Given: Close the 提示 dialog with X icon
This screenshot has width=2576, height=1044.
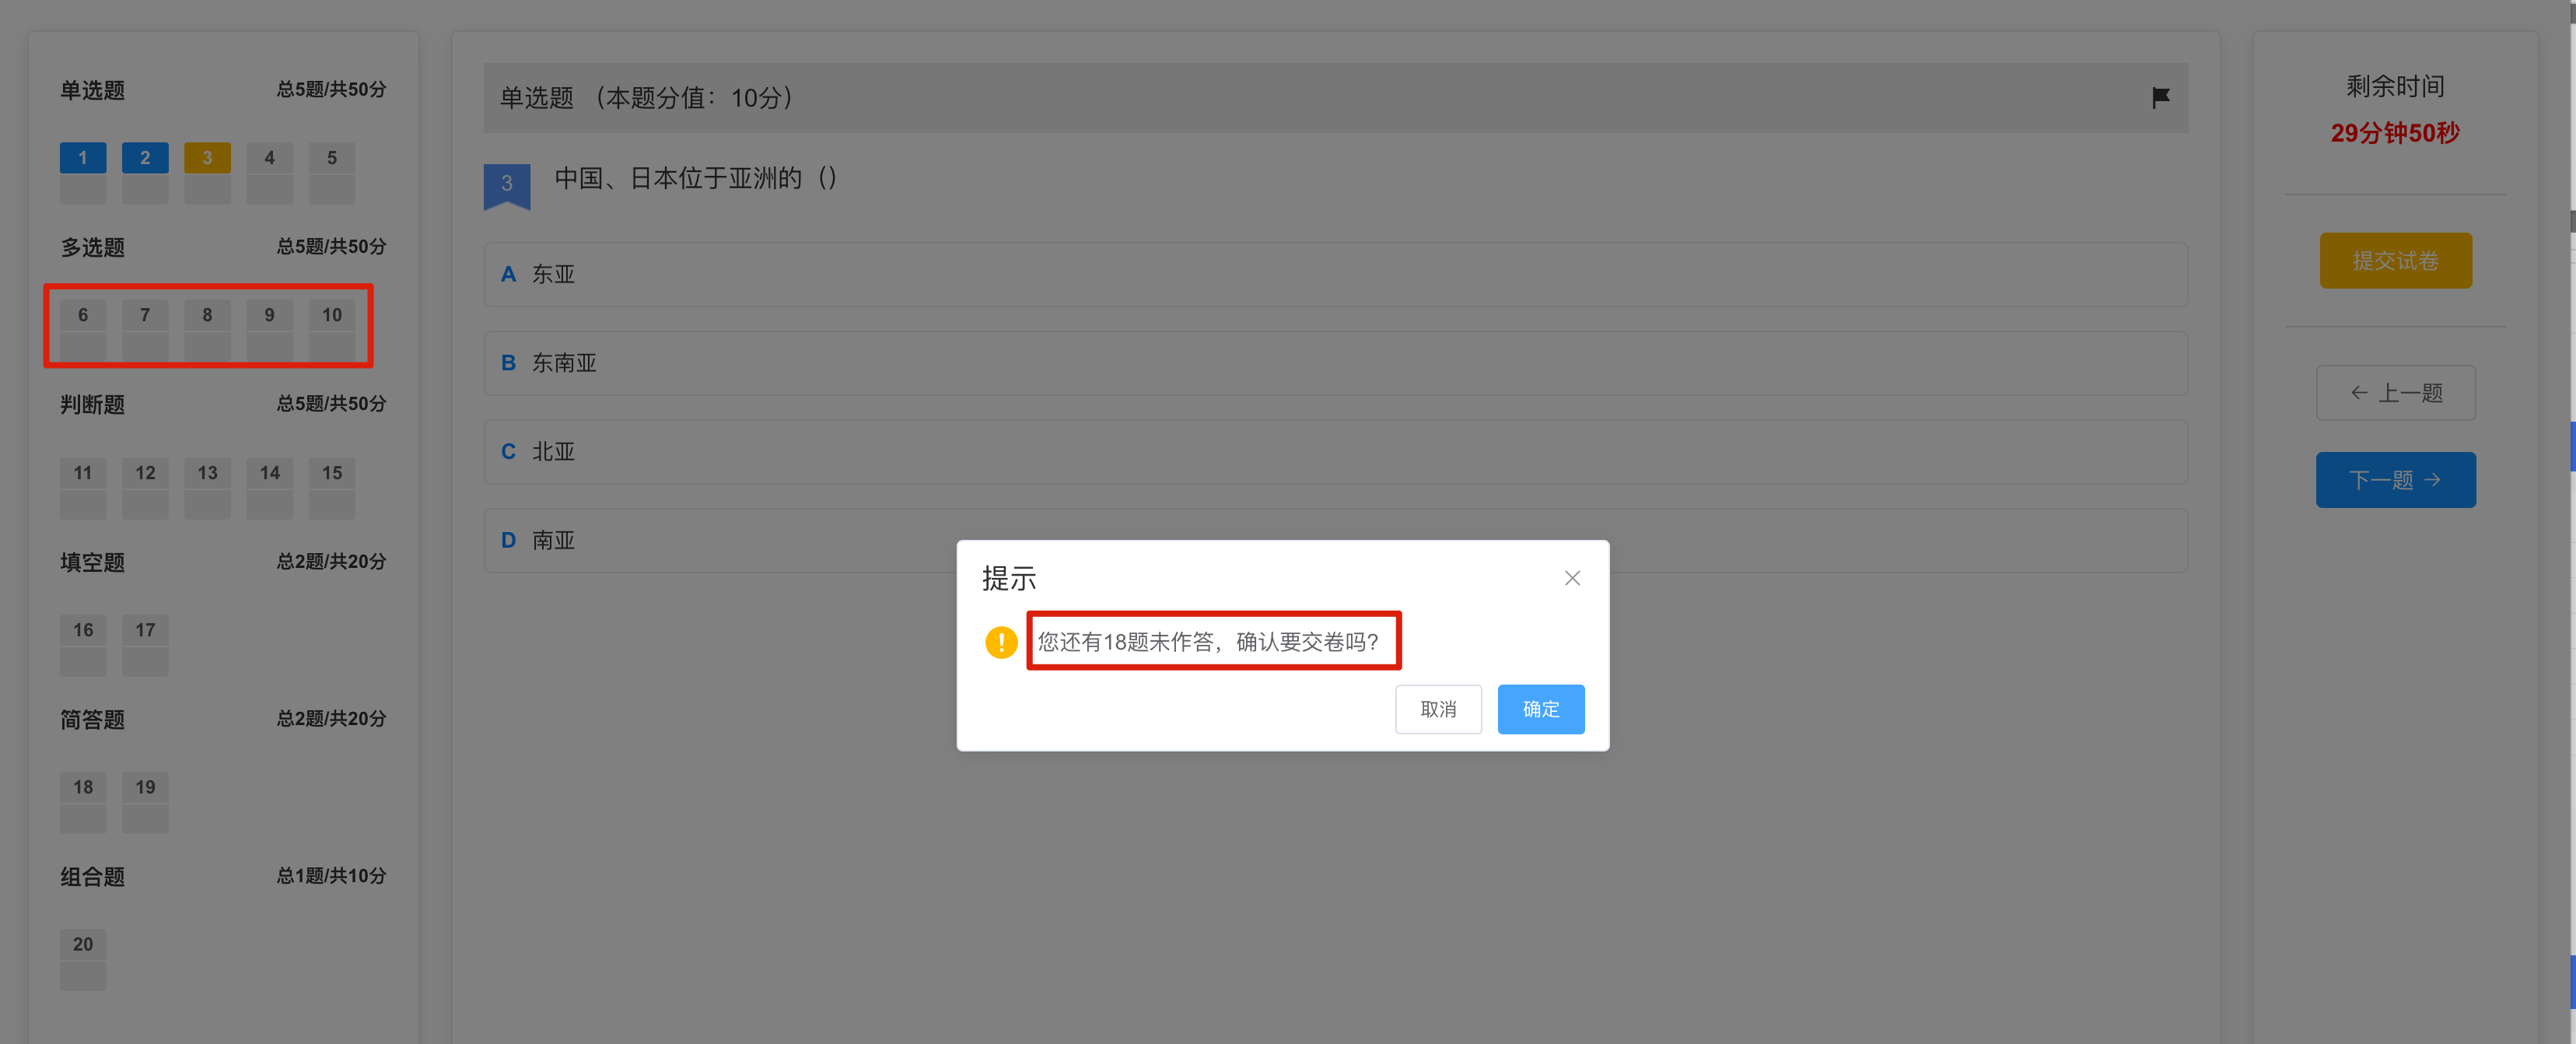Looking at the screenshot, I should [x=1572, y=578].
